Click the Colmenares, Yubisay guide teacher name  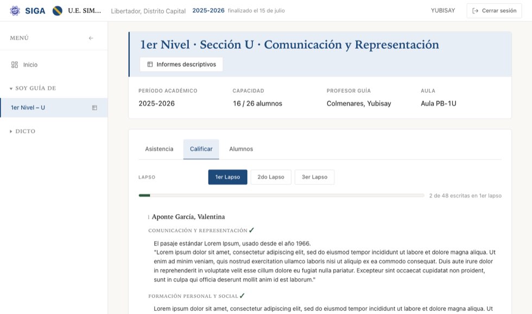click(359, 104)
